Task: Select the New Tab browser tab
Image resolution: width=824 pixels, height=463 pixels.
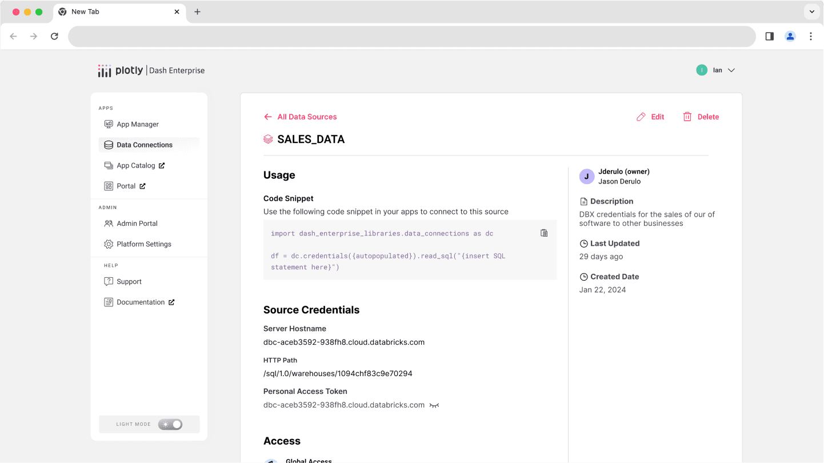Action: [119, 12]
